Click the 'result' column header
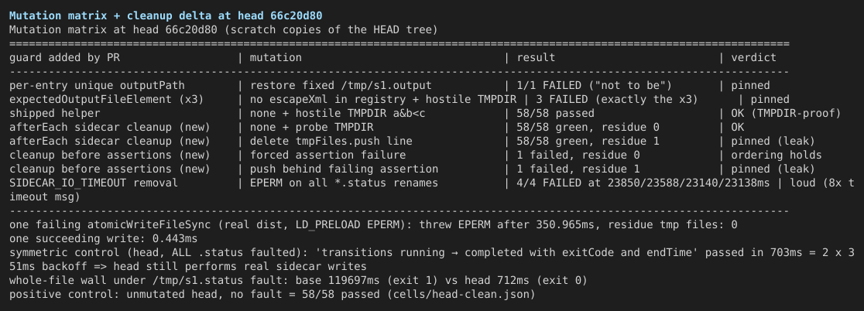Image resolution: width=864 pixels, height=311 pixels. tap(537, 58)
